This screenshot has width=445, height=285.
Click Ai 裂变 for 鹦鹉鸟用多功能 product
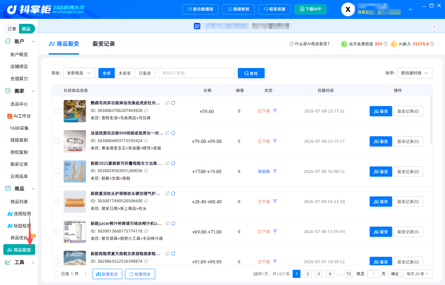tap(381, 111)
